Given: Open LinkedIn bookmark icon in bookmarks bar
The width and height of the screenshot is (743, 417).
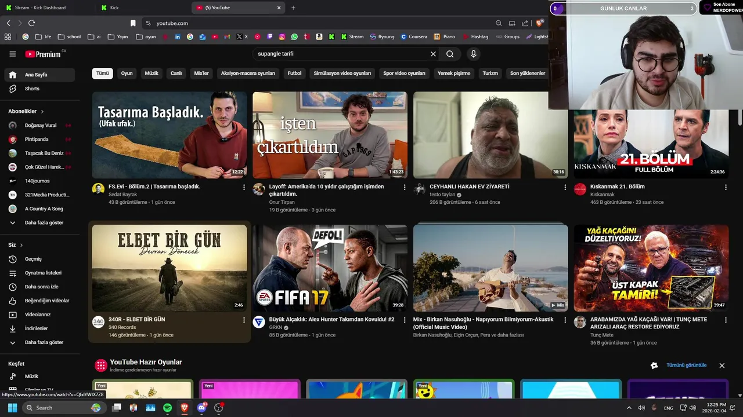Looking at the screenshot, I should 178,36.
